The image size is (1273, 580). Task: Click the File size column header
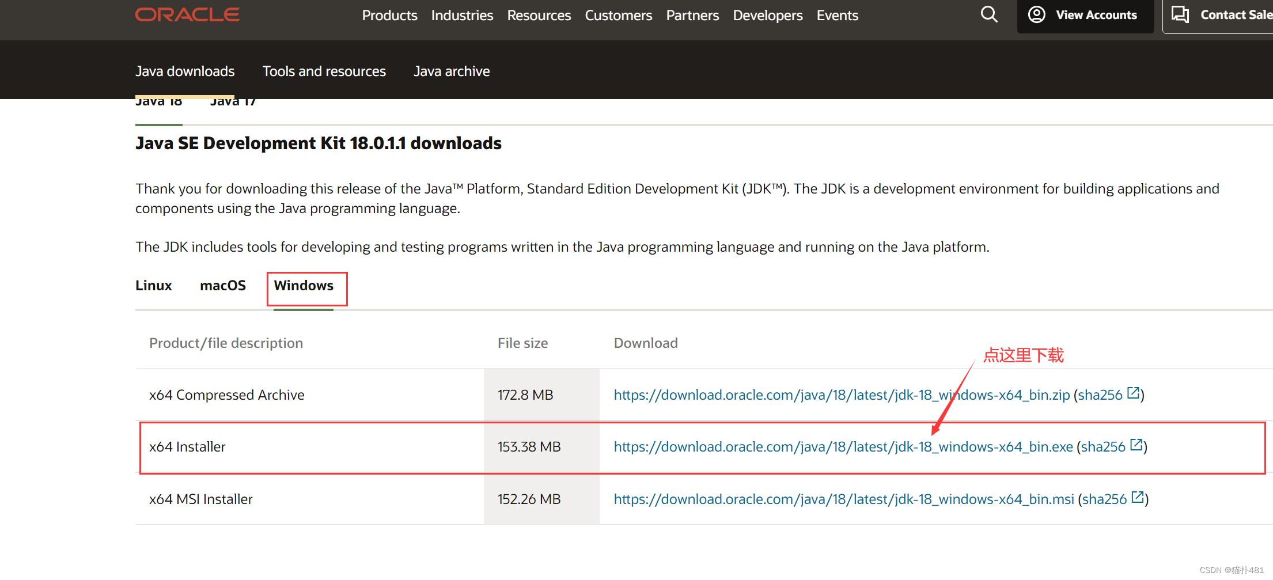coord(523,343)
